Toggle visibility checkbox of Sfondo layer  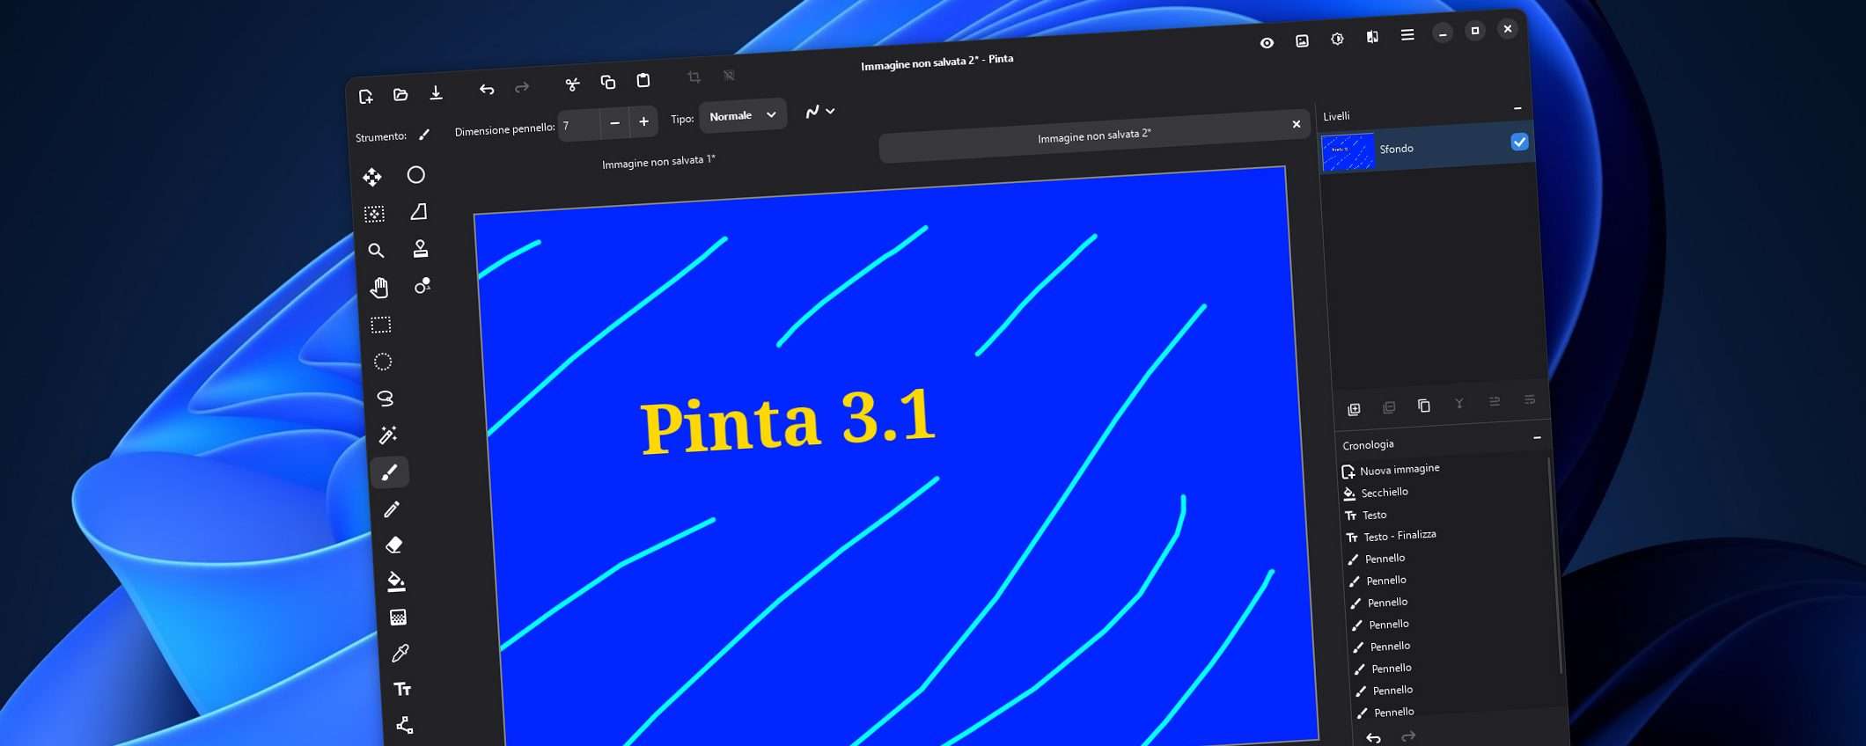point(1519,143)
